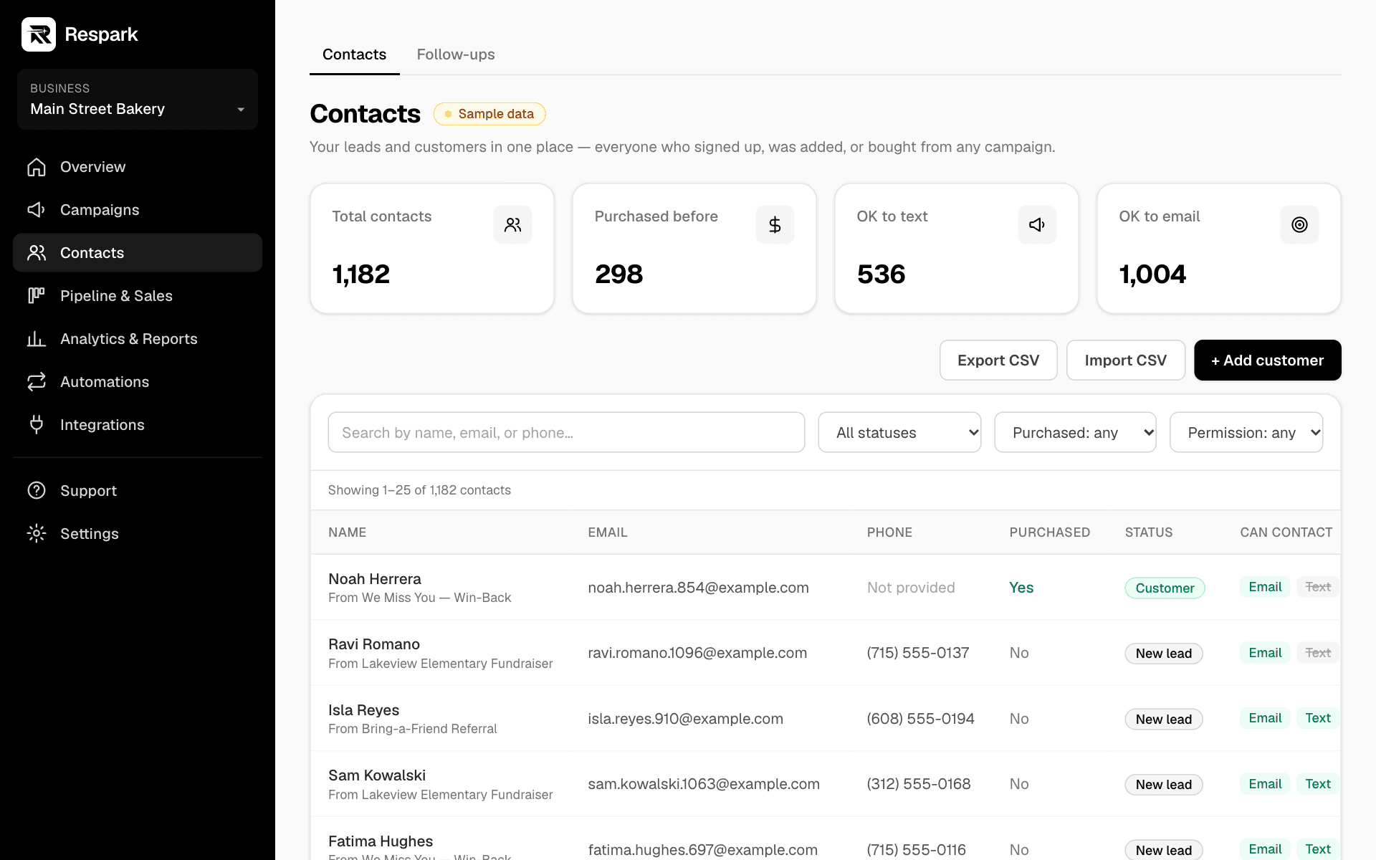Click the Support question mark icon
Screen dimensions: 1376x860
[37, 491]
